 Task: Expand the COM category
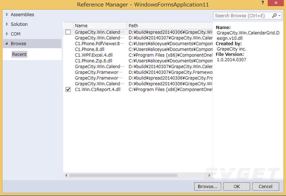7,34
